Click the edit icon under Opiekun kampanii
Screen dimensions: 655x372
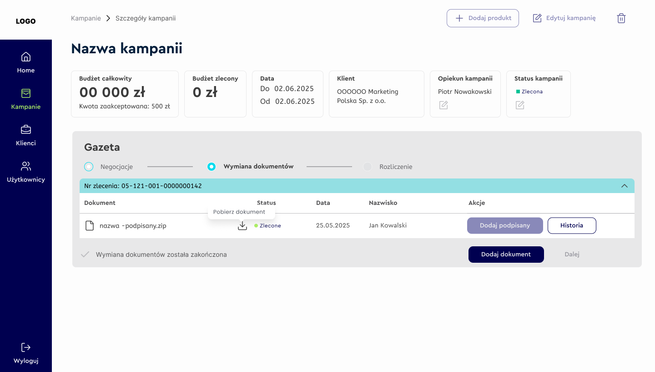pyautogui.click(x=443, y=105)
